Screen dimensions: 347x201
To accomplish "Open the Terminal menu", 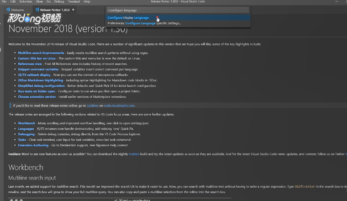I will (74, 1).
